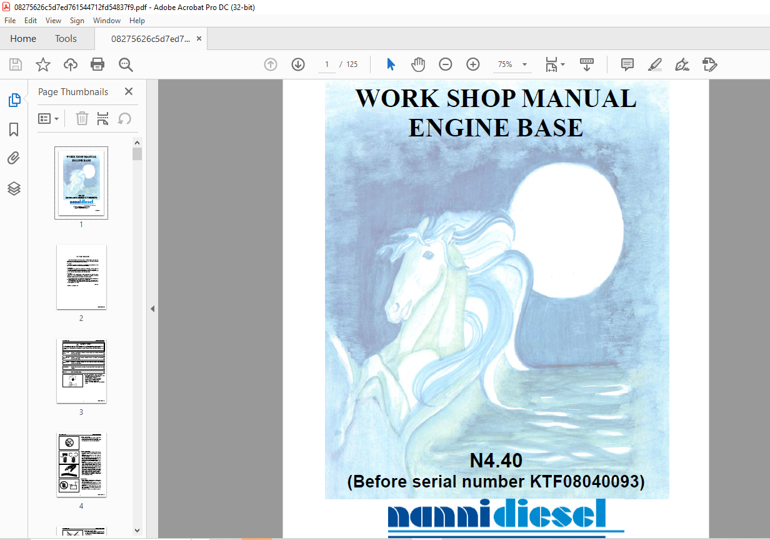Open Find text magnifier tool
The image size is (770, 540).
click(126, 64)
